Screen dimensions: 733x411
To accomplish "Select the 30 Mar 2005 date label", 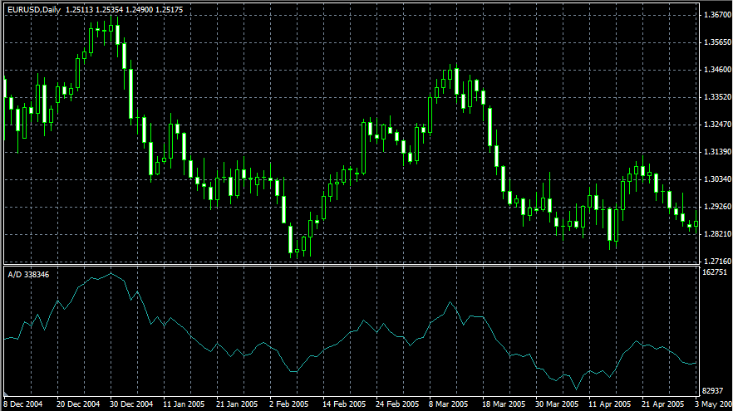I will (557, 404).
